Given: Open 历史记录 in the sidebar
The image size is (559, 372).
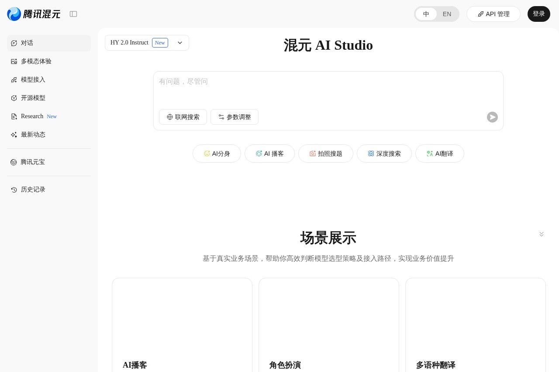Looking at the screenshot, I should tap(49, 190).
